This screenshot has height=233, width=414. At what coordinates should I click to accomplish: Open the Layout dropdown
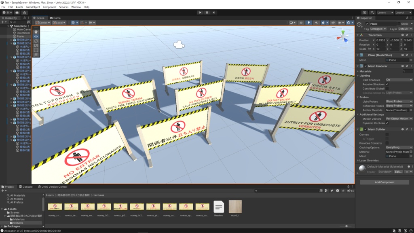403,13
